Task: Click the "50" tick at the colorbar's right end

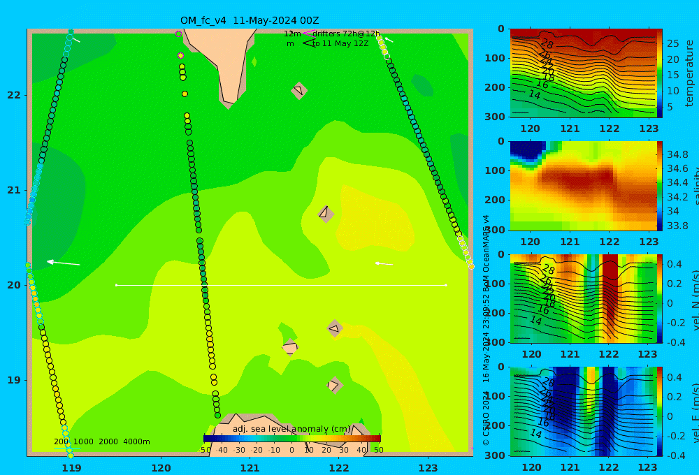Action: [378, 450]
